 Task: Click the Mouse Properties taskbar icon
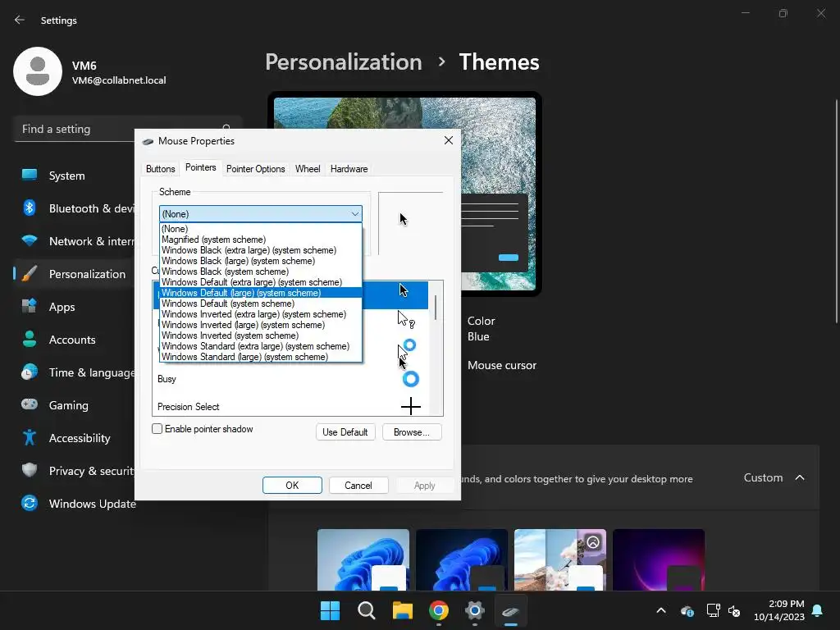510,610
